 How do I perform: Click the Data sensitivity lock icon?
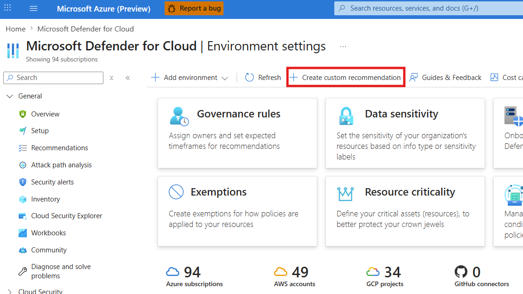[x=346, y=116]
